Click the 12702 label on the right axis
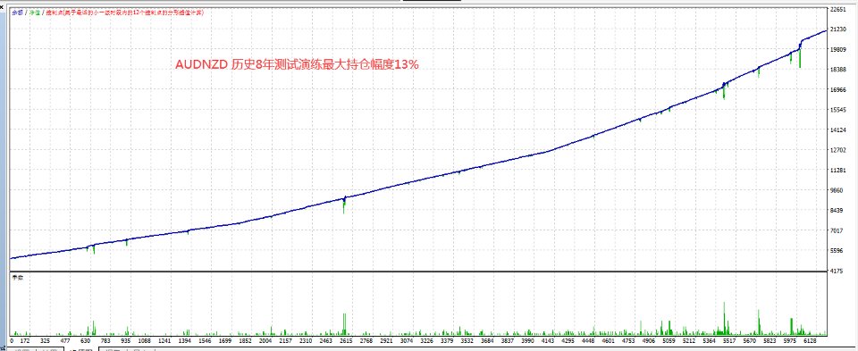The height and width of the screenshot is (351, 858). point(837,150)
